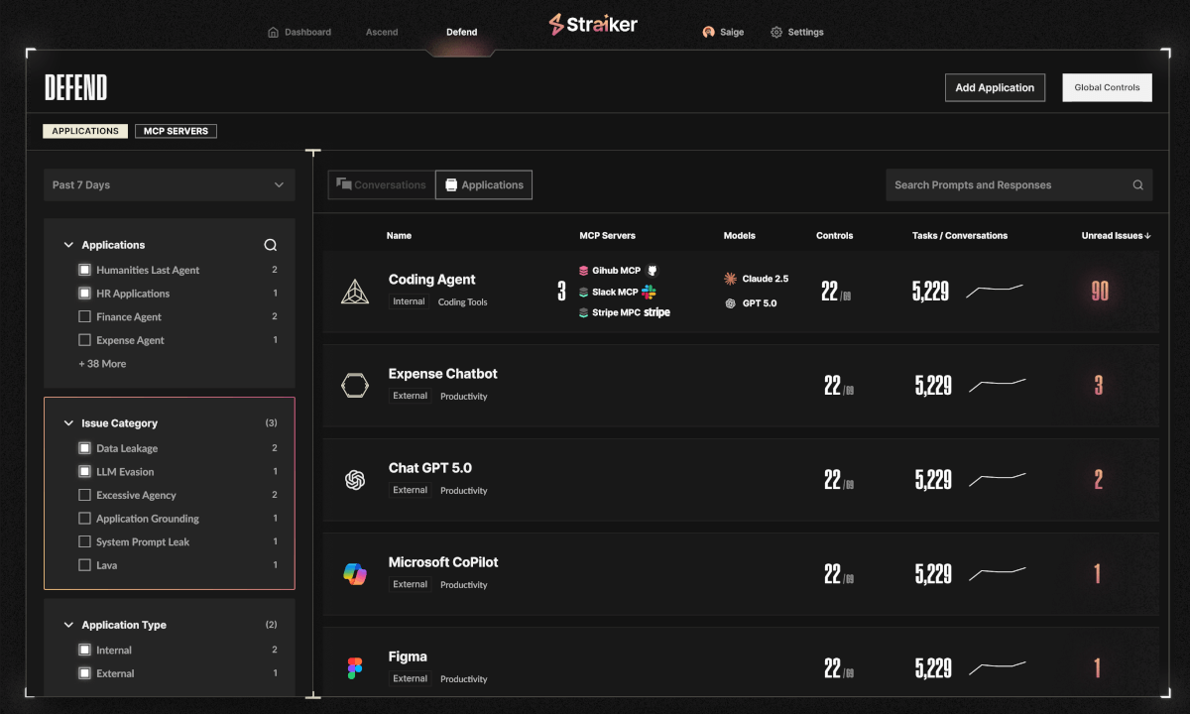Check the Expense Agent checkbox
Image resolution: width=1190 pixels, height=714 pixels.
[84, 340]
